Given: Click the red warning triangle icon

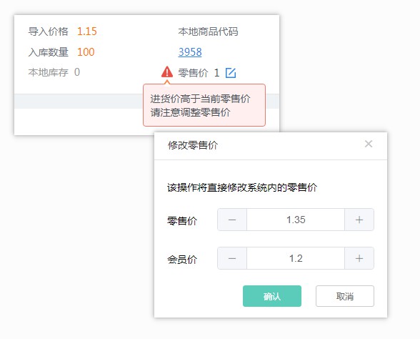Looking at the screenshot, I should coord(167,72).
